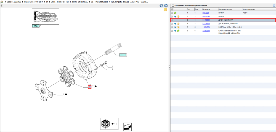The width and height of the screenshot is (276, 132).
Task: Open '03 - ТРАНСМИССИЯ' breadcrumb
Action: point(99,2)
